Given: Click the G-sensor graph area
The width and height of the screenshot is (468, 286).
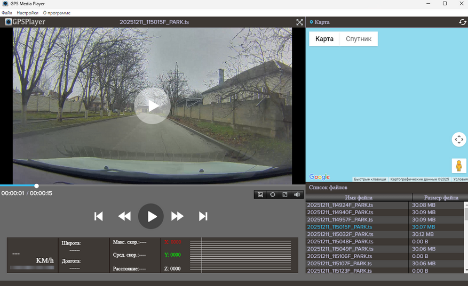Looking at the screenshot, I should click(x=241, y=255).
